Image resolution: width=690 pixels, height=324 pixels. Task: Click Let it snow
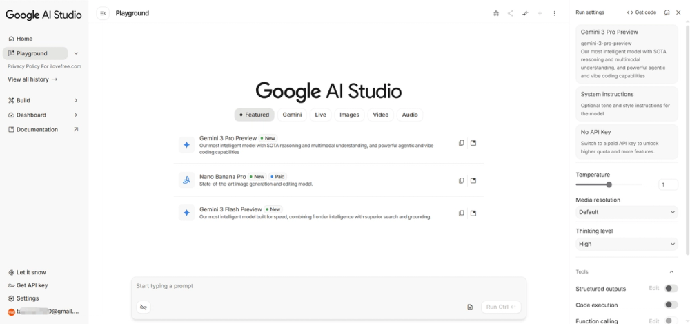click(28, 272)
